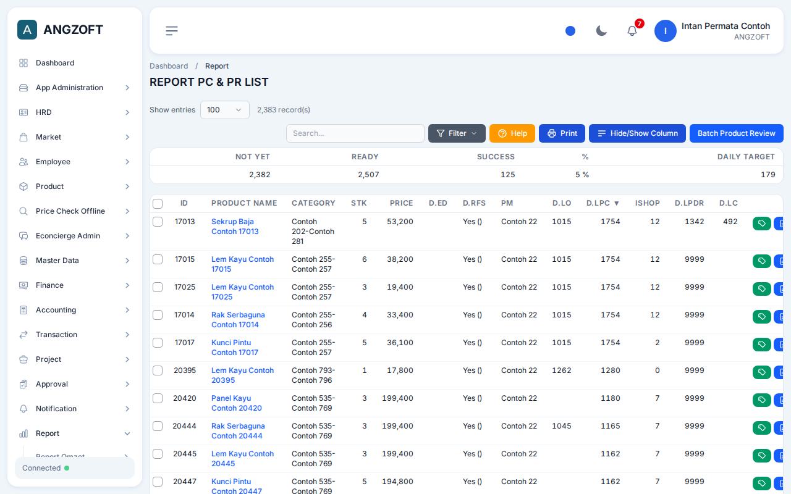
Task: Toggle dark mode moon icon
Action: 601,31
